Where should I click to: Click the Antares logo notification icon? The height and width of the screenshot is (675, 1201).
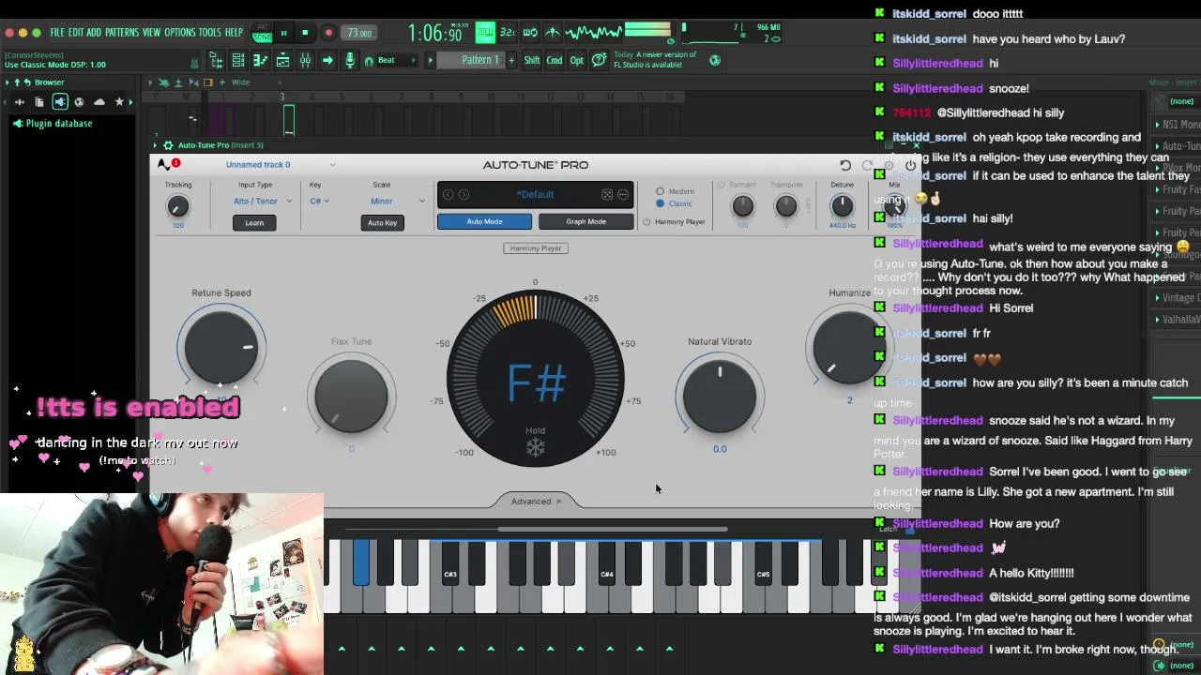168,164
